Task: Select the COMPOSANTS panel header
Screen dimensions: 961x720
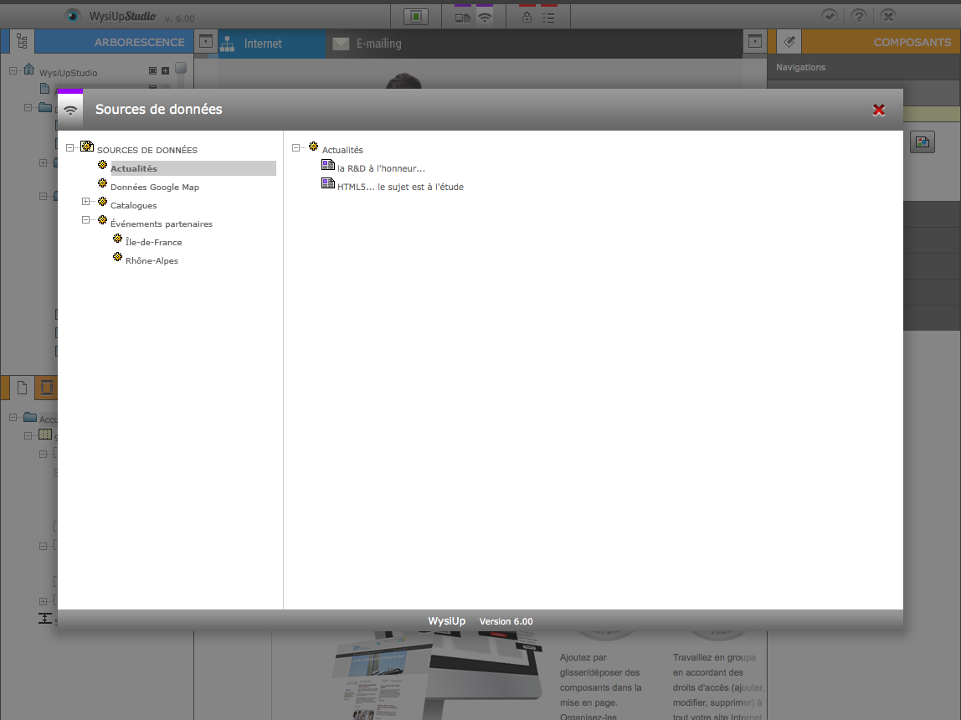Action: pos(912,43)
